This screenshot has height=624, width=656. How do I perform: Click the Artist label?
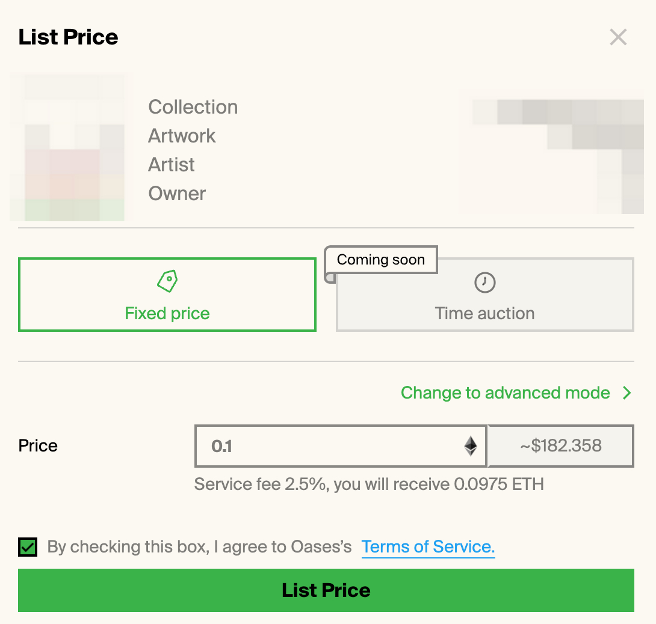point(171,165)
